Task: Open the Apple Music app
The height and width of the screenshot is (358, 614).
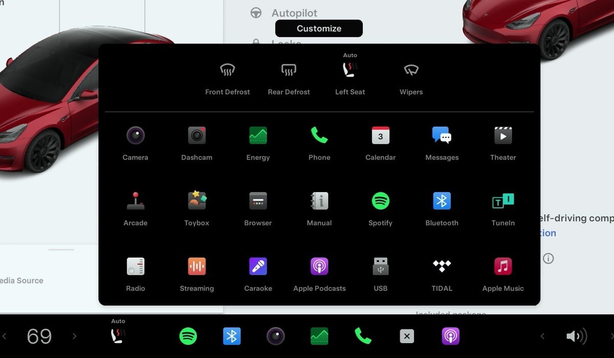Action: click(503, 274)
